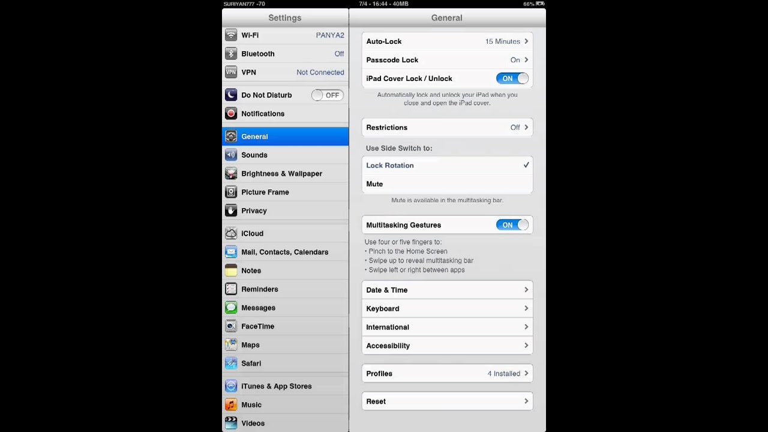Open Messages settings label
Image resolution: width=768 pixels, height=432 pixels.
(x=258, y=308)
